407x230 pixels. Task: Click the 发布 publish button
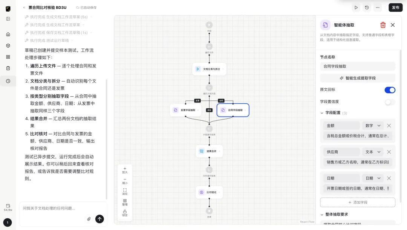(395, 8)
